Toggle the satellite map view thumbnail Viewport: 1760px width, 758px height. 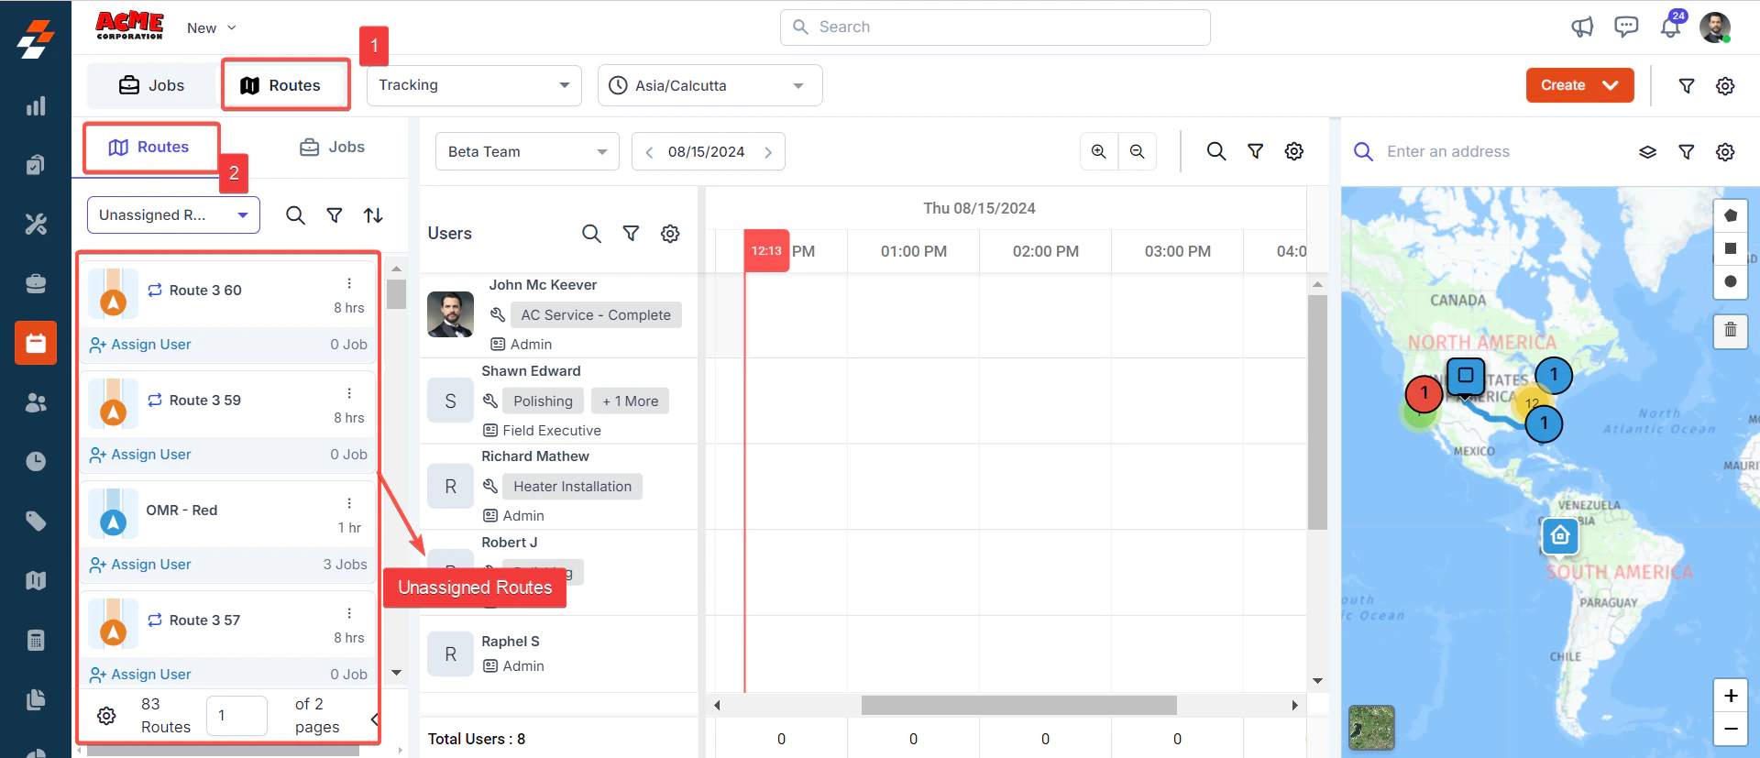pos(1371,728)
